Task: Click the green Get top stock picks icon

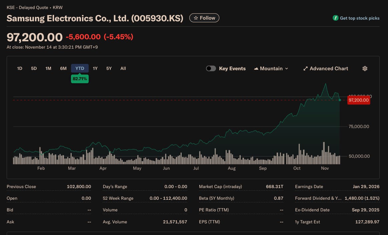Action: pyautogui.click(x=335, y=18)
